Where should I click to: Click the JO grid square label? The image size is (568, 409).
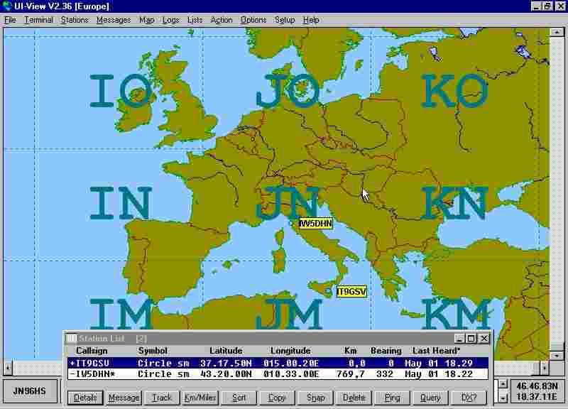[x=288, y=91]
